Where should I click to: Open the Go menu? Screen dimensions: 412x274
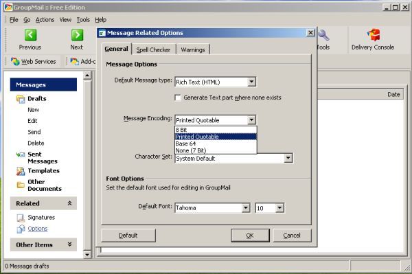pos(27,20)
